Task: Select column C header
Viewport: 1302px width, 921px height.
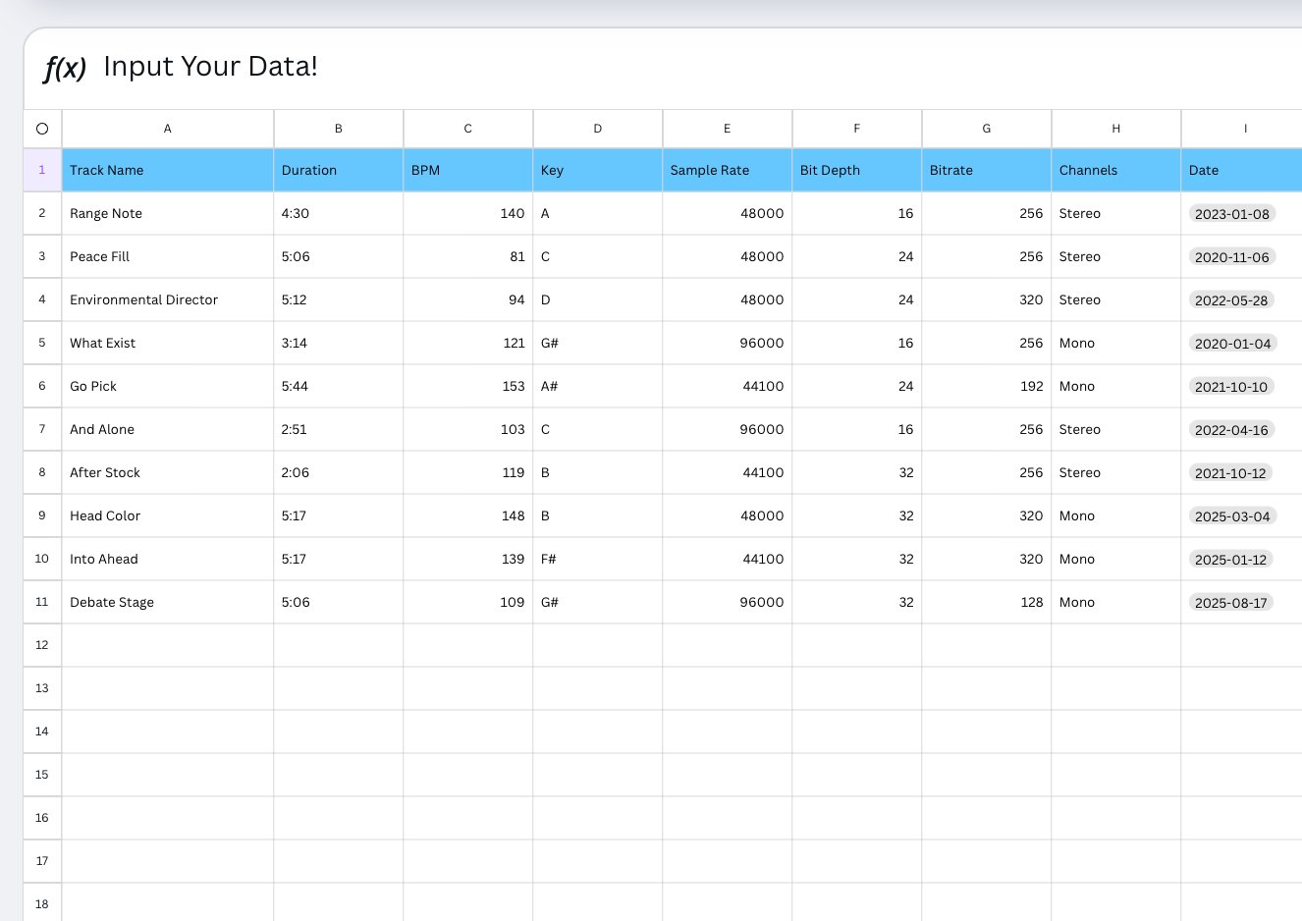Action: 468,129
